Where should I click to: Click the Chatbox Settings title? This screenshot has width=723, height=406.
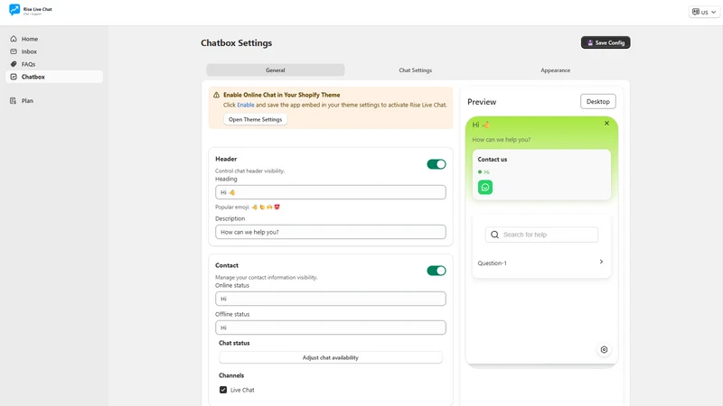(x=236, y=42)
